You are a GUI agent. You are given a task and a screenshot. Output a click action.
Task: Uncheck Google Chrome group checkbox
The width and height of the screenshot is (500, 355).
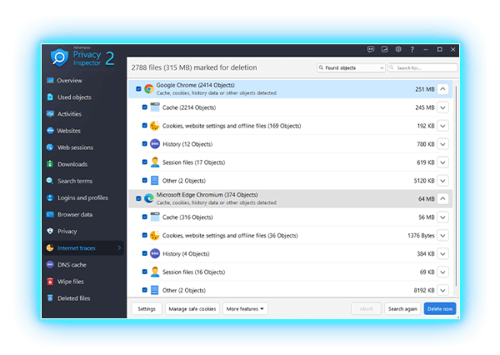(138, 89)
